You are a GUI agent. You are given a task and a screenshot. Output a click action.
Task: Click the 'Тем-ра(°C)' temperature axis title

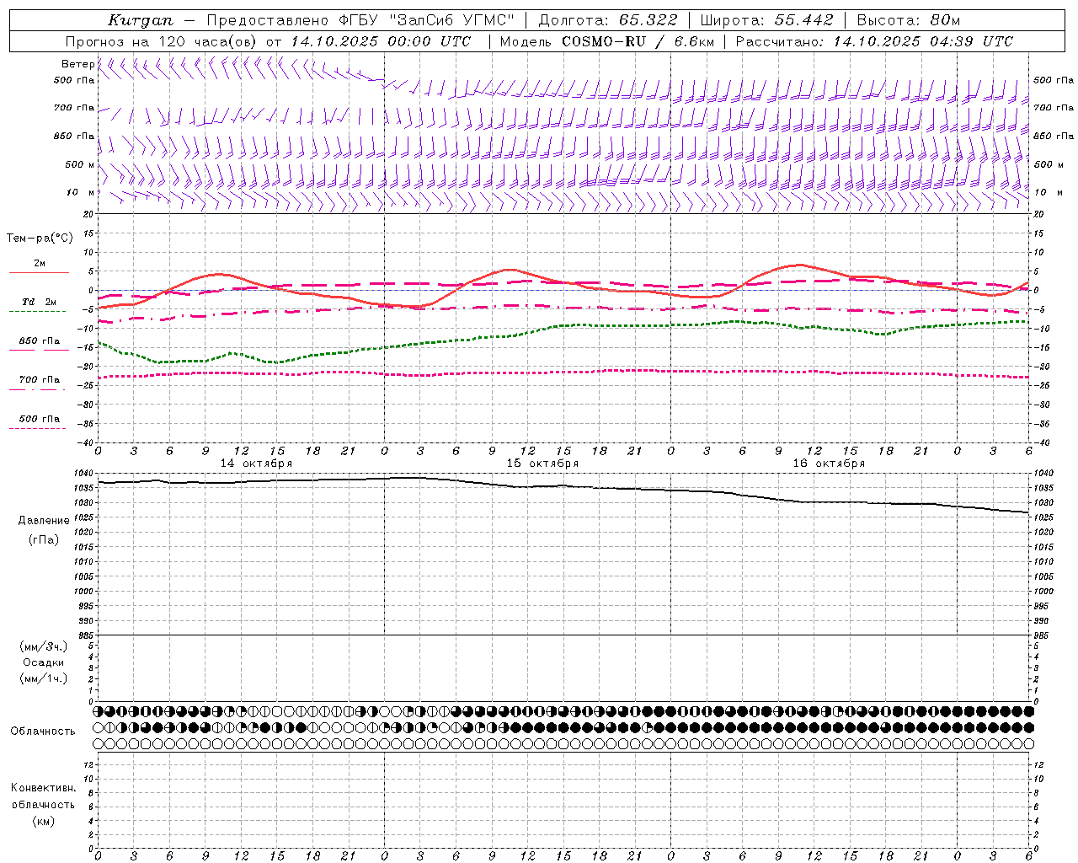pyautogui.click(x=40, y=239)
